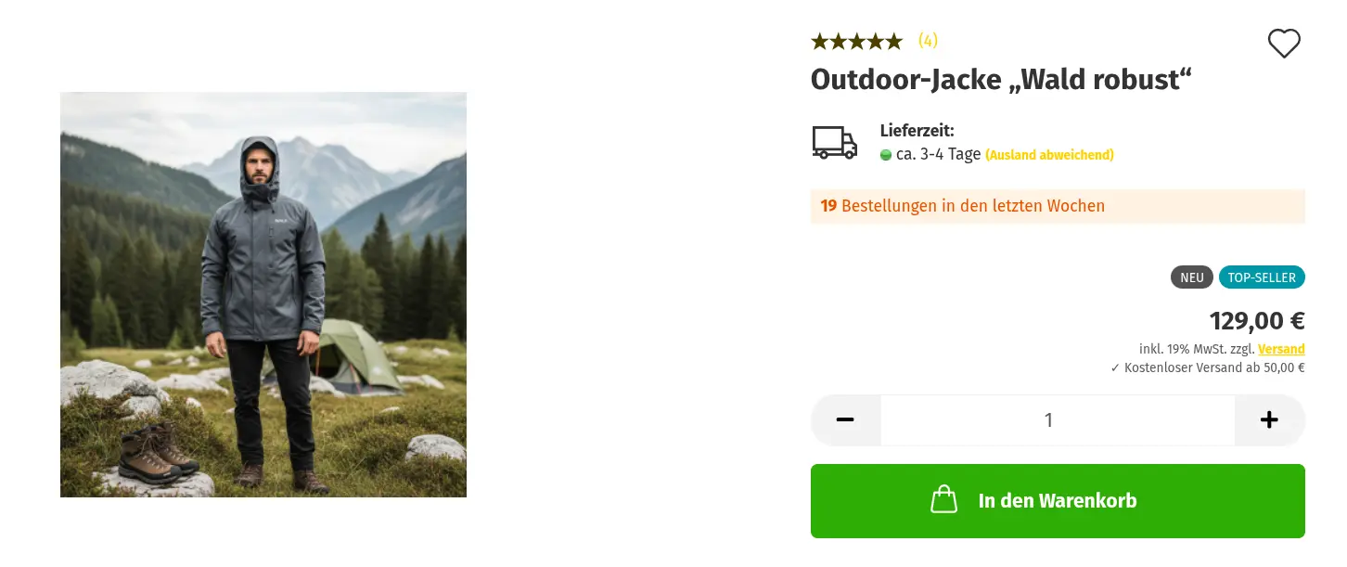Click the Kostenloser Versand ab 50,00 € checkmark line
This screenshot has height=567, width=1347.
tap(1208, 367)
